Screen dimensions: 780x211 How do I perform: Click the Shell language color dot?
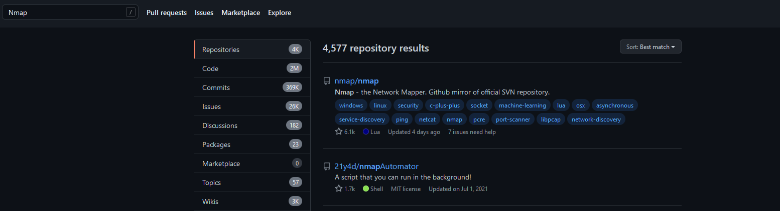(x=366, y=189)
